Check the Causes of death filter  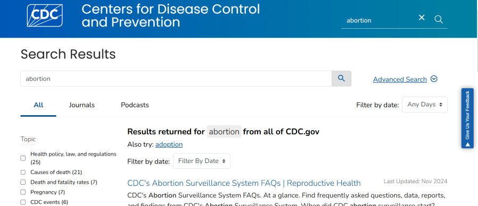[23, 172]
